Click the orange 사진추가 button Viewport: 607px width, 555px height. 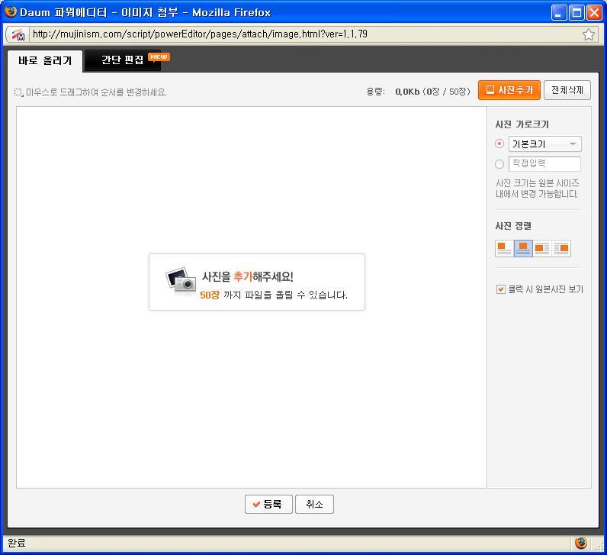pyautogui.click(x=509, y=90)
